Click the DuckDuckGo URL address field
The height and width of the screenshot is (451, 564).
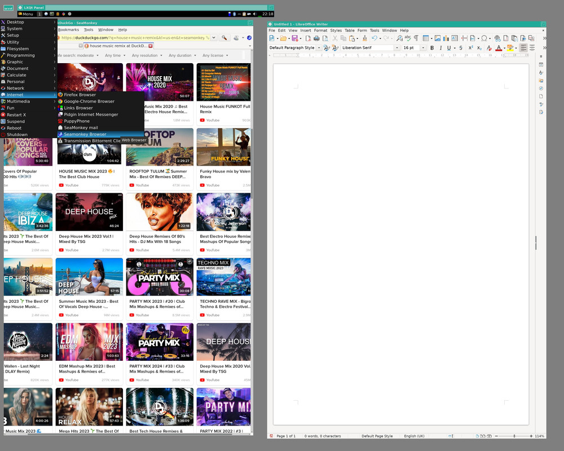(133, 37)
